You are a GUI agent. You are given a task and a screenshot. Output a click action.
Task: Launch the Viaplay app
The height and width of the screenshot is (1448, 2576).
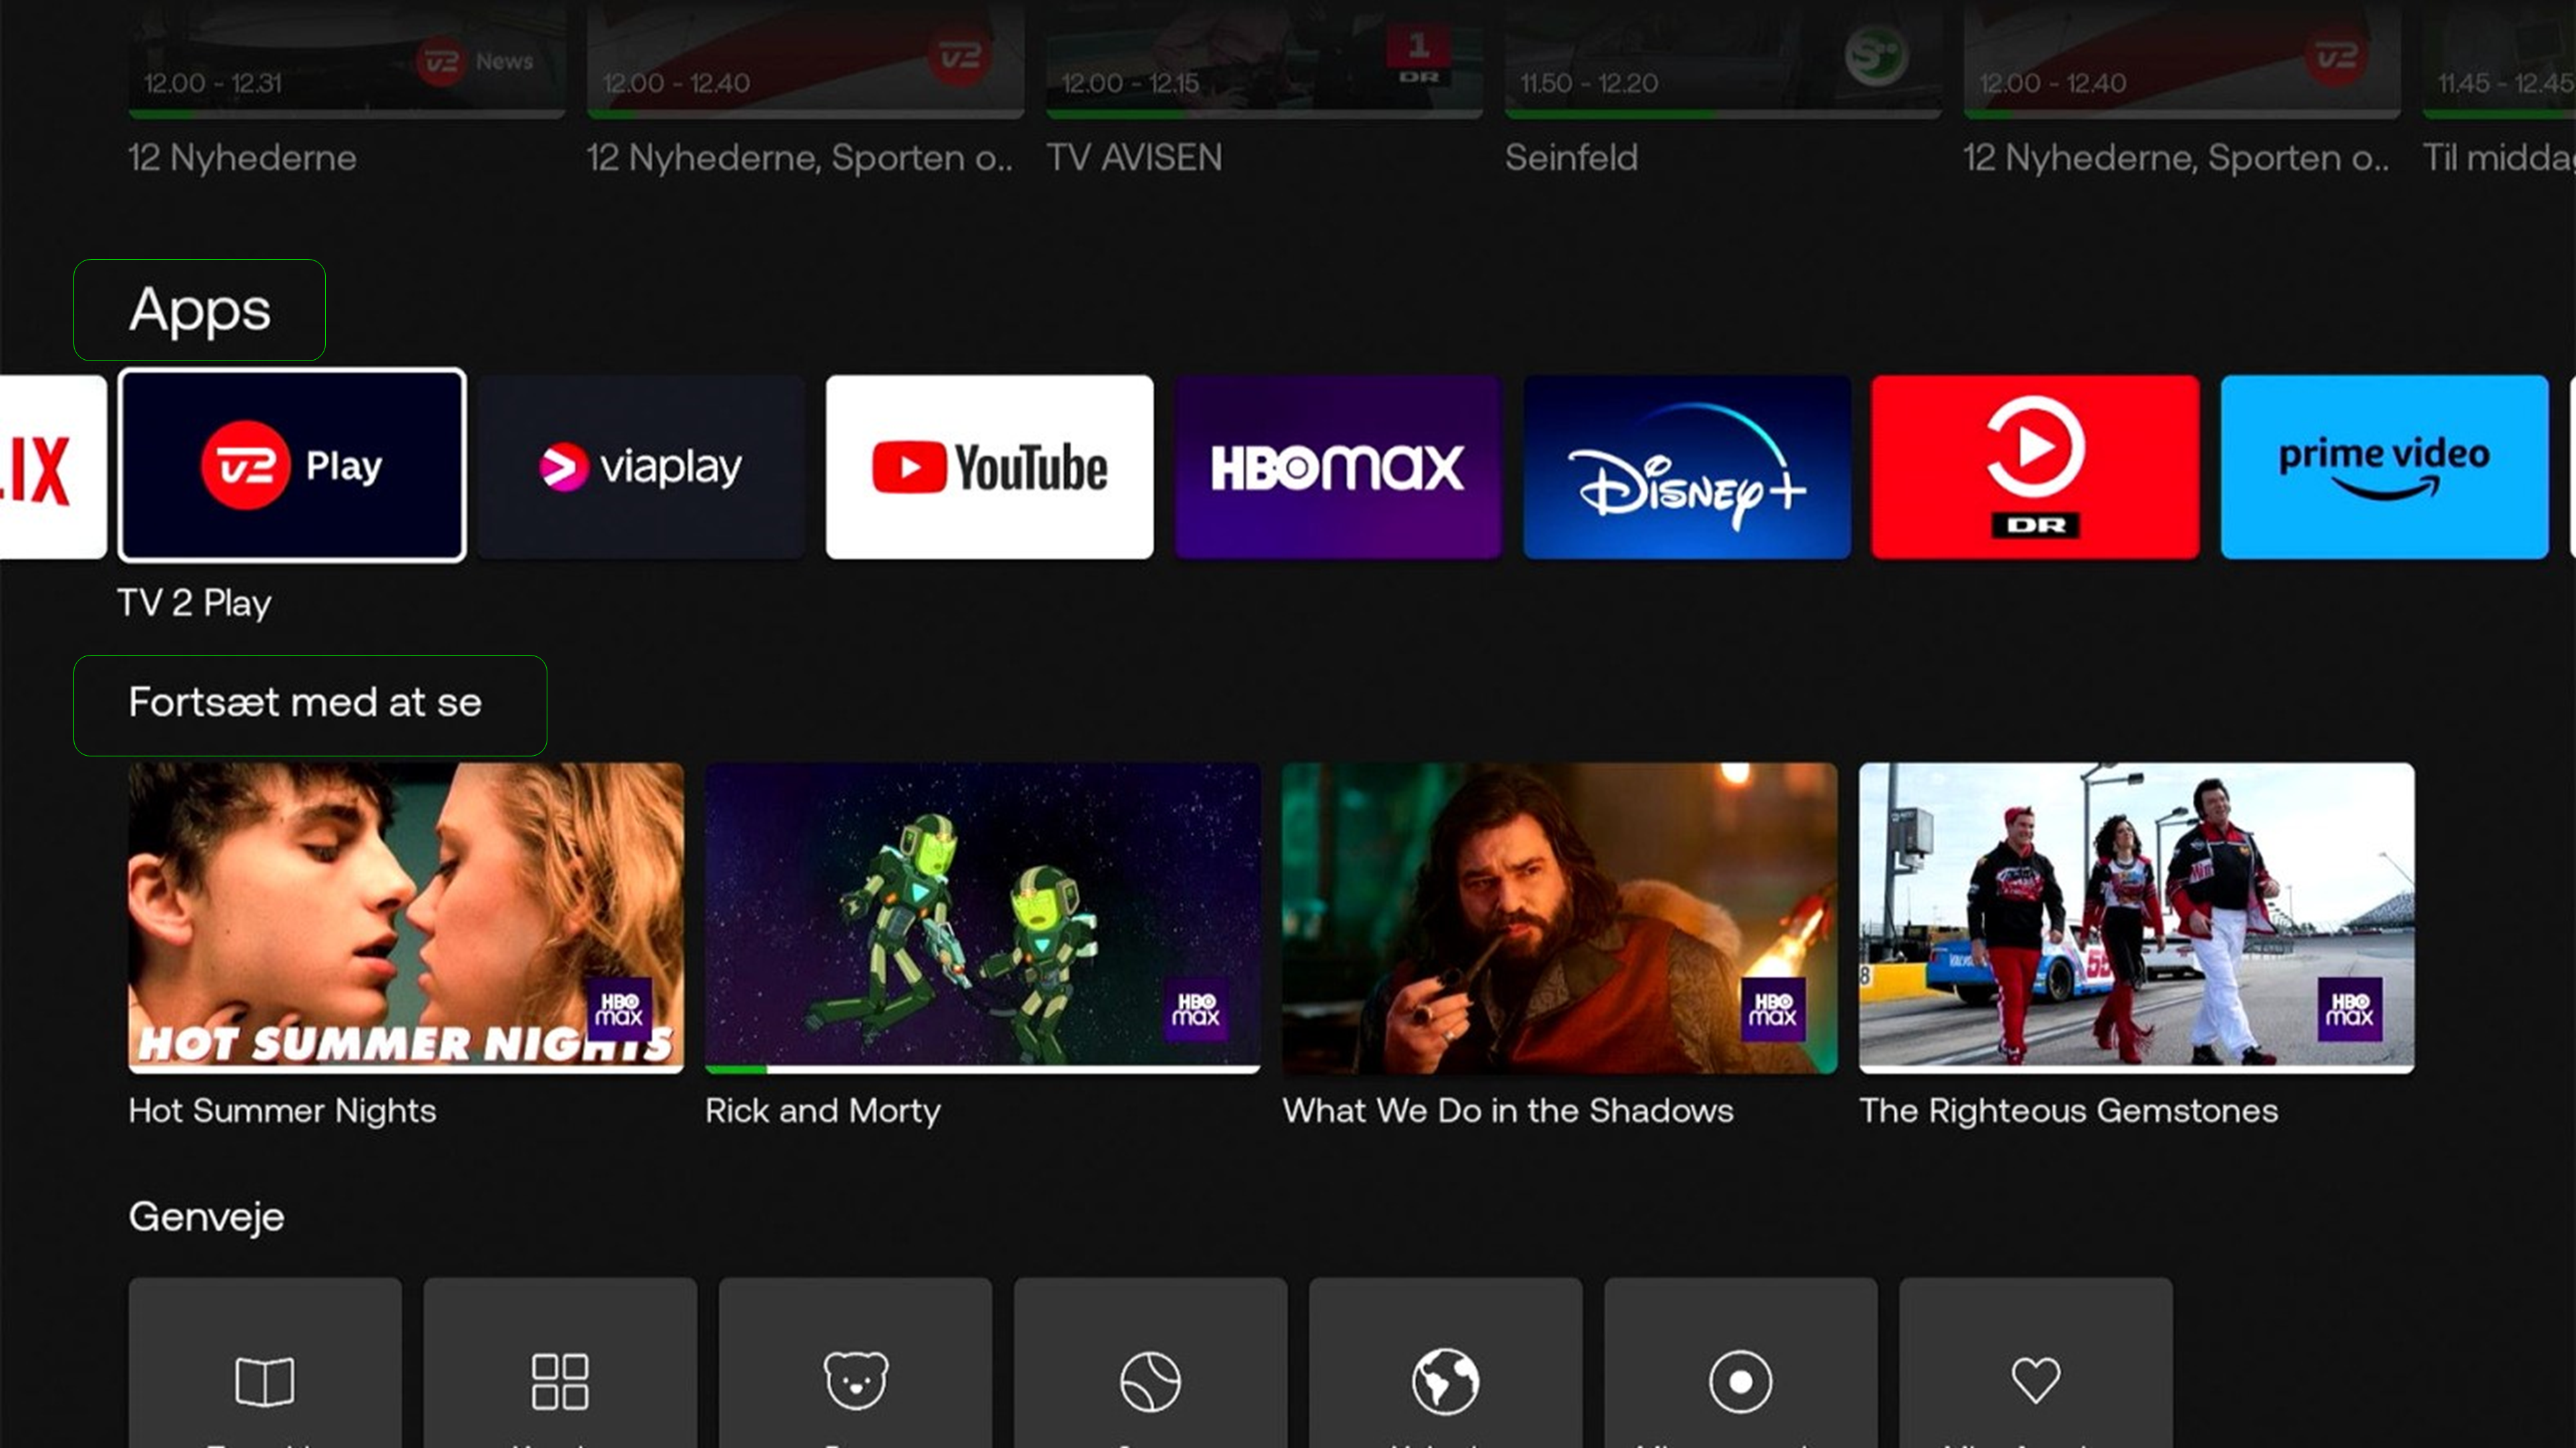click(x=641, y=467)
